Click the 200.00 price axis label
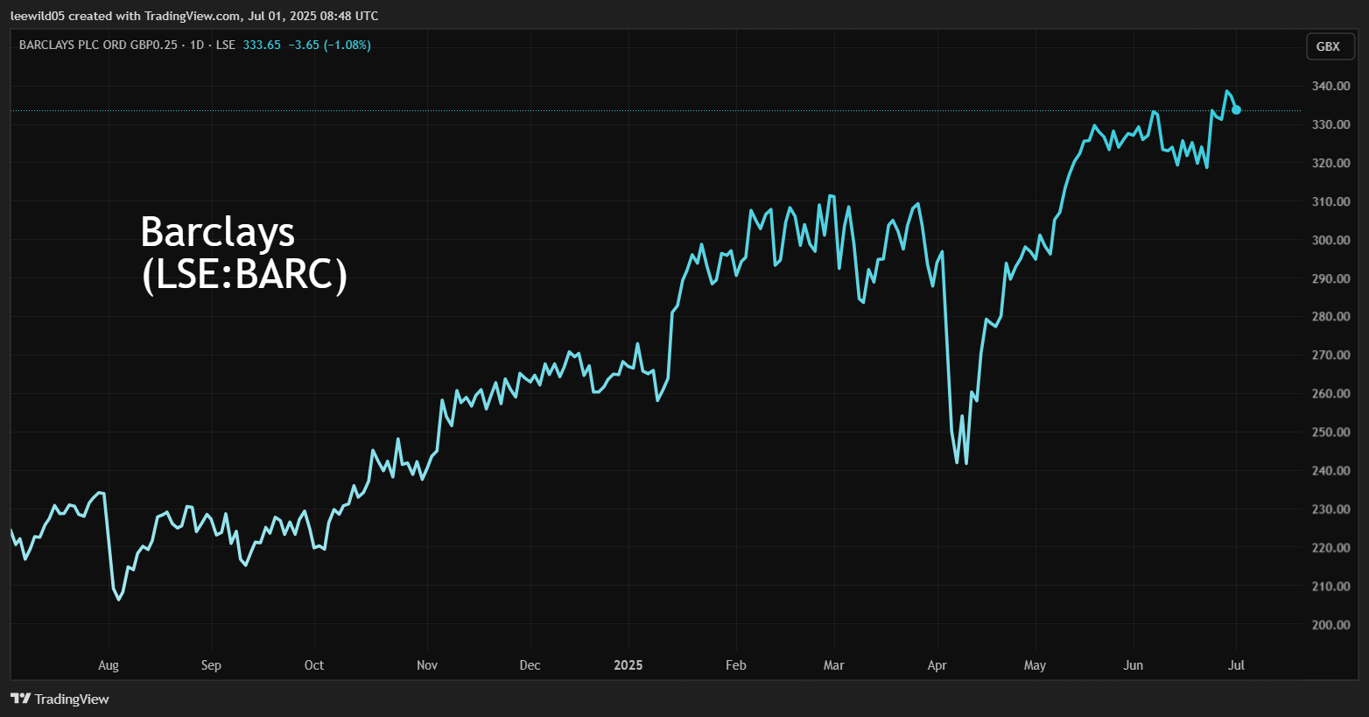Screen dimensions: 1369x717 [1330, 624]
